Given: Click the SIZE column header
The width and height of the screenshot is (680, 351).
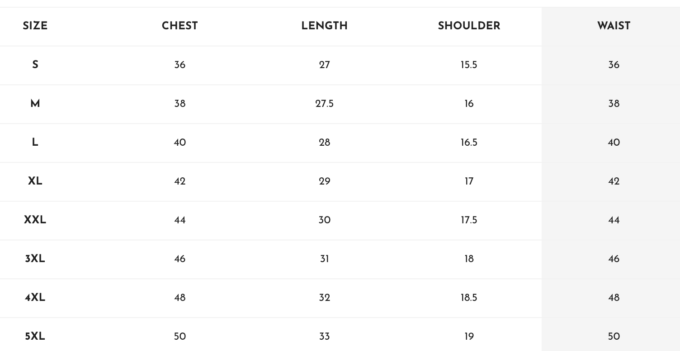Looking at the screenshot, I should tap(35, 26).
